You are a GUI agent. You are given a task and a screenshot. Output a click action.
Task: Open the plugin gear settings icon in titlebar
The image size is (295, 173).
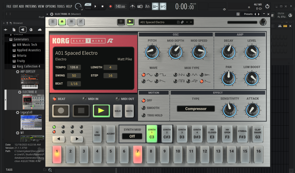52,14
